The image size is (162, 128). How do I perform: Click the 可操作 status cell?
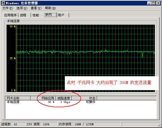(90, 102)
